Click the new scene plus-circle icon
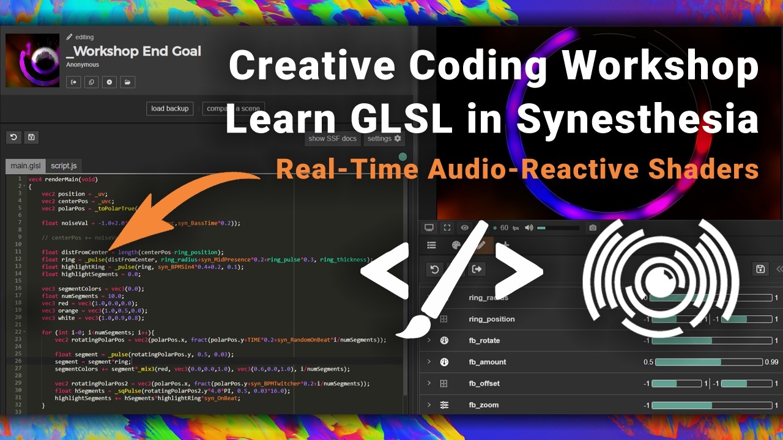783x440 pixels. point(109,82)
